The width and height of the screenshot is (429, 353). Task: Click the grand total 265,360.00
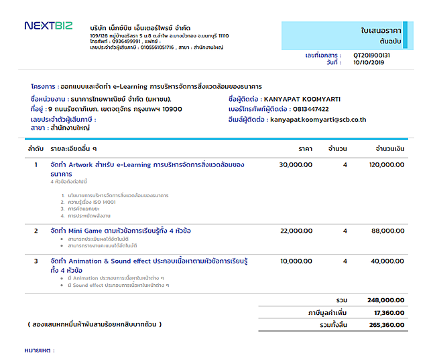[x=385, y=325]
